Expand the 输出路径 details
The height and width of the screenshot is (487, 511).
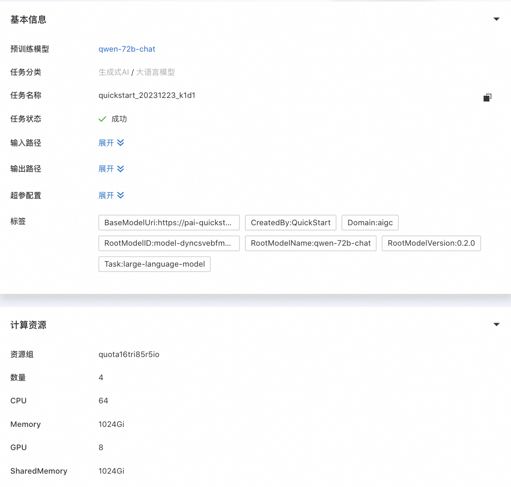(111, 169)
